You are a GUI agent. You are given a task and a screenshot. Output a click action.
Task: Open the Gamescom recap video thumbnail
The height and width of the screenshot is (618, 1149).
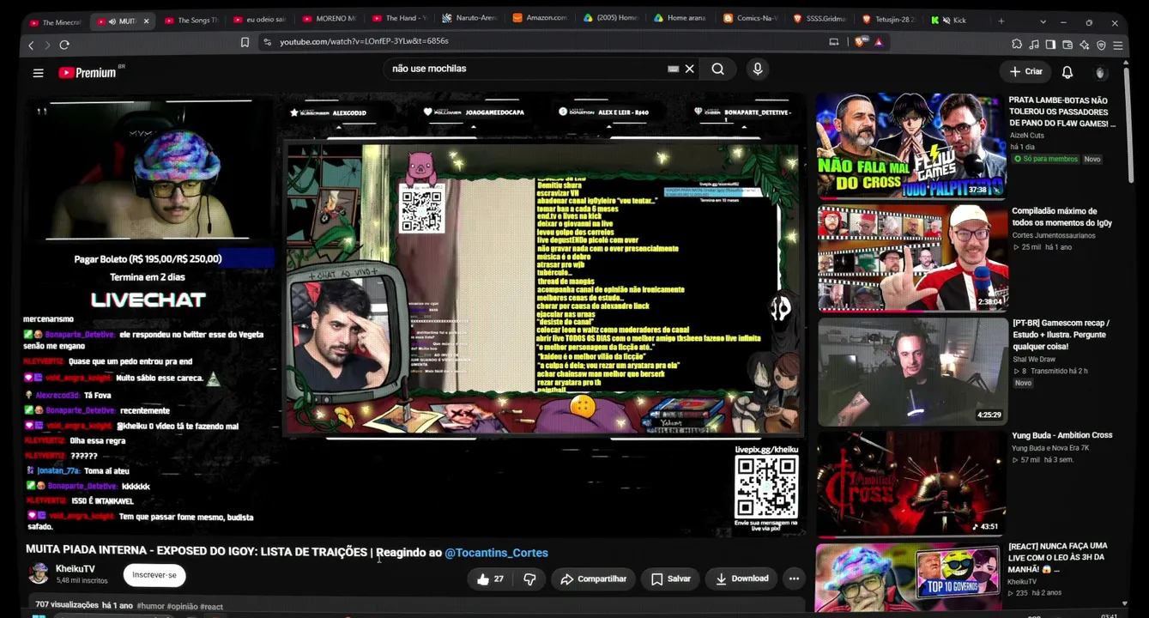(x=912, y=372)
